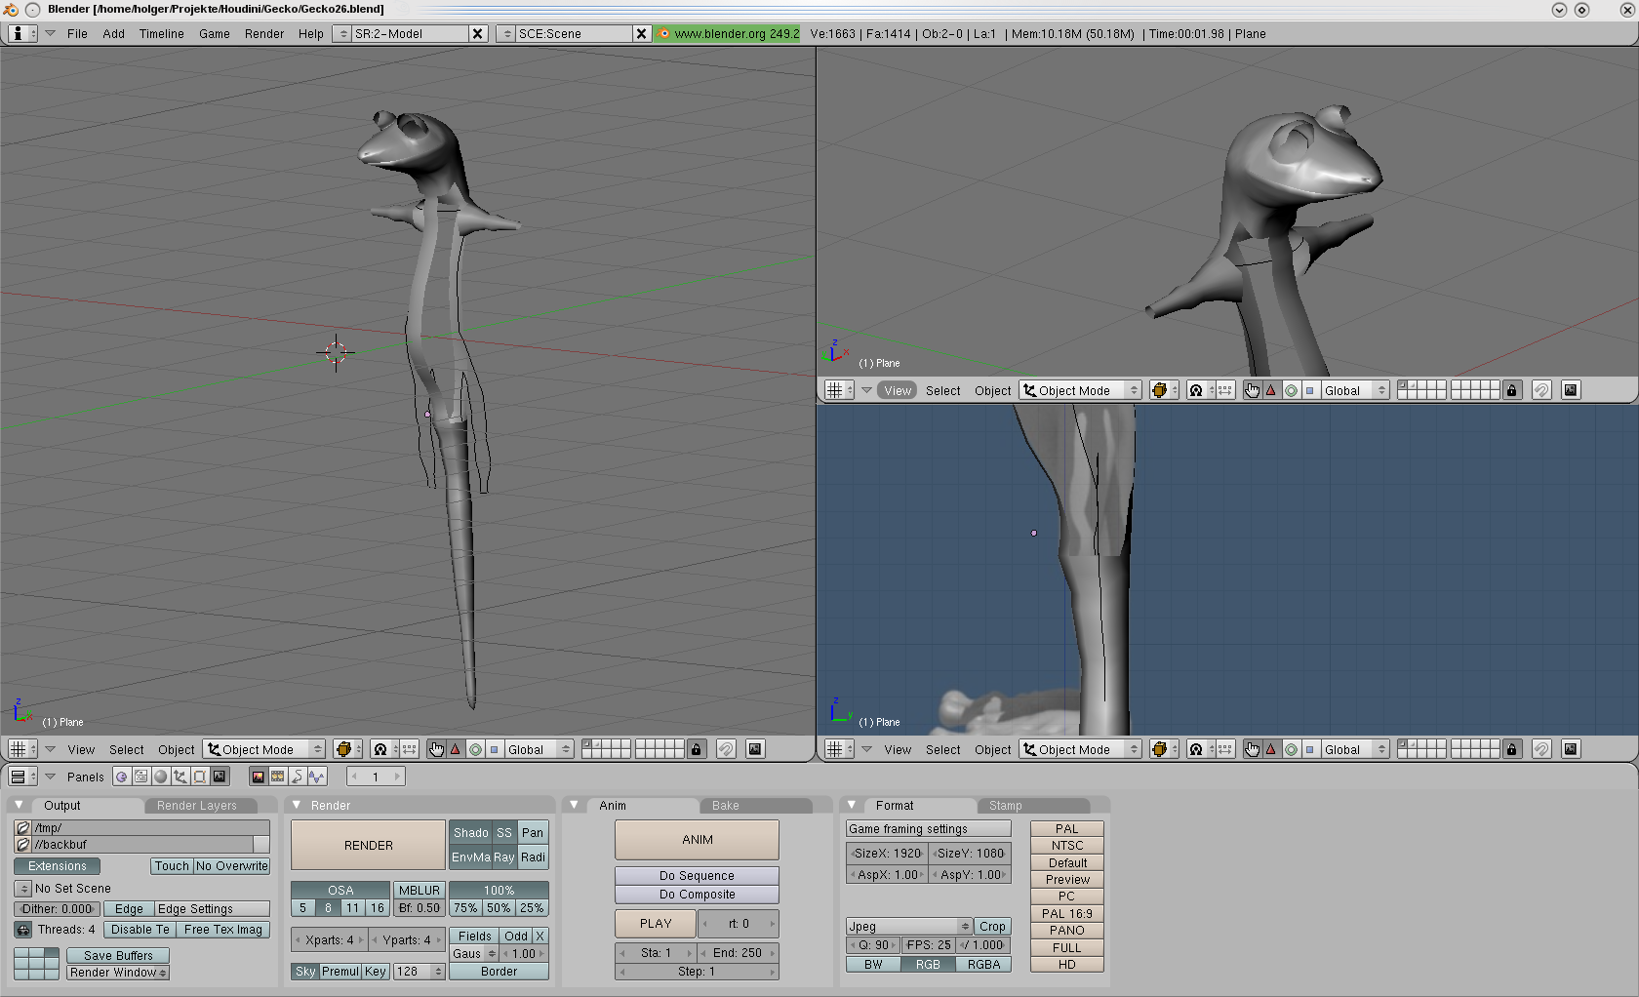Image resolution: width=1639 pixels, height=997 pixels.
Task: Select the Editing context icon in Panels header
Action: click(x=200, y=777)
